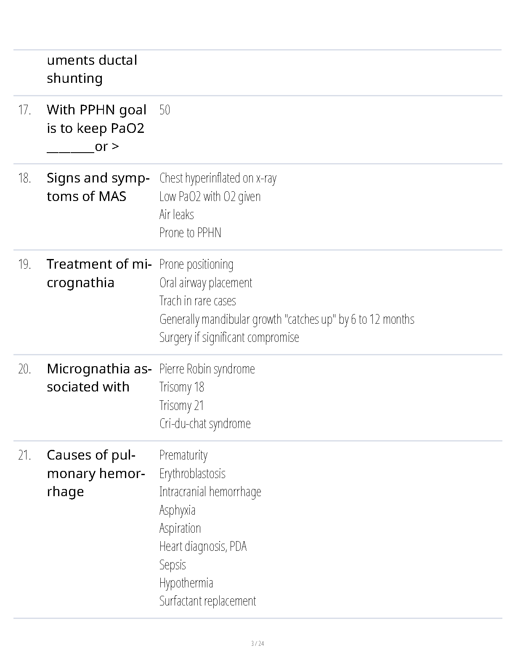The width and height of the screenshot is (515, 666).
Task: Click "Surgery if significant compromise" line
Action: 229,337
